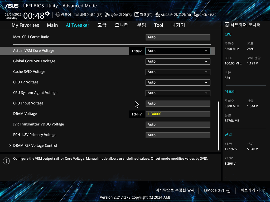
Task: Open the 고급 (Advanced) tab
Action: pos(102,25)
